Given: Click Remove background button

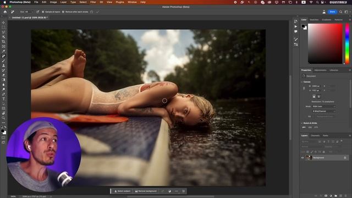Looking at the screenshot, I should [146, 191].
